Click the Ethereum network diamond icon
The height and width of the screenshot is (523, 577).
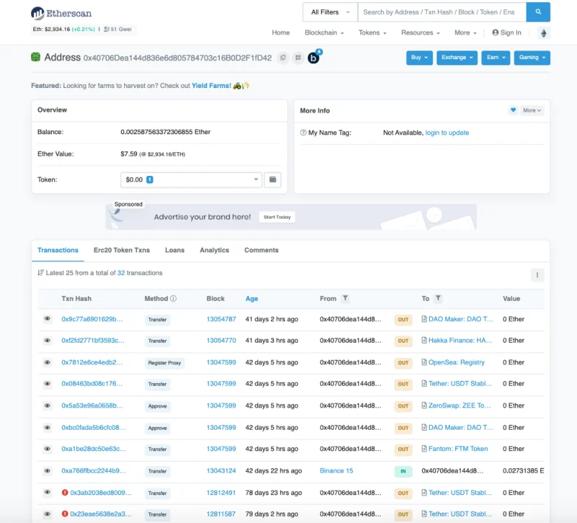coord(544,33)
